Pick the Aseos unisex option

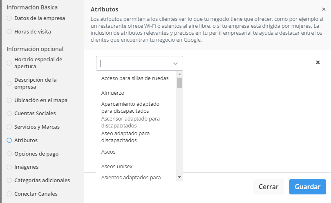click(117, 167)
